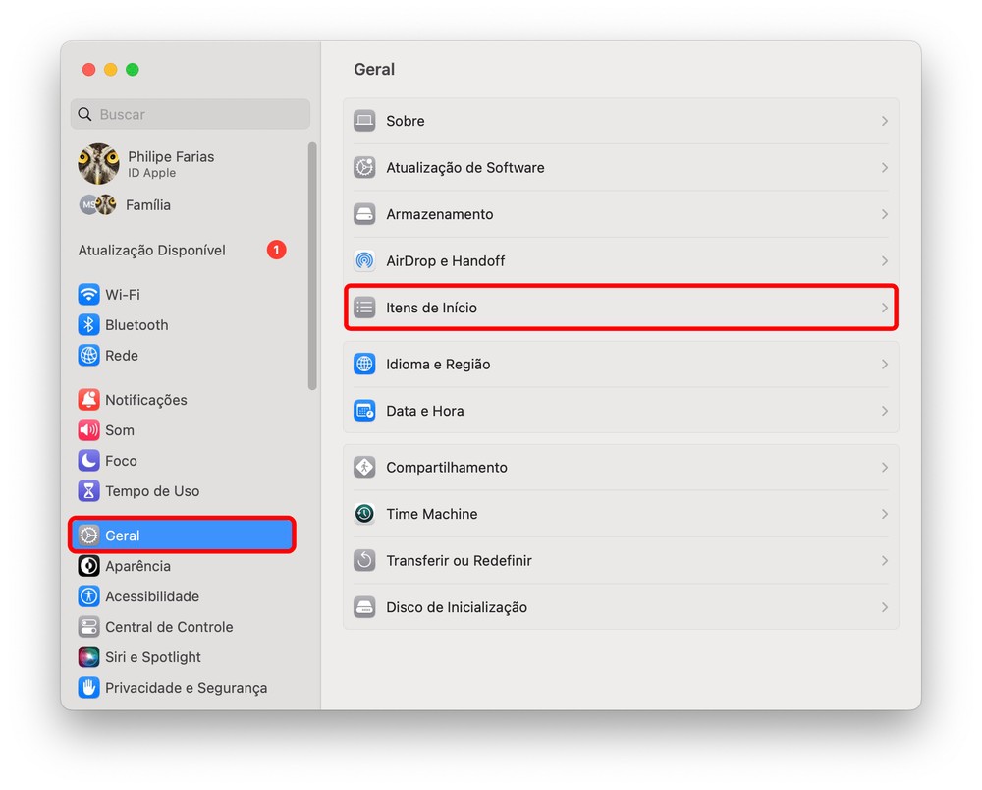
Task: Open Philipe Farias Apple ID profile
Action: (170, 163)
